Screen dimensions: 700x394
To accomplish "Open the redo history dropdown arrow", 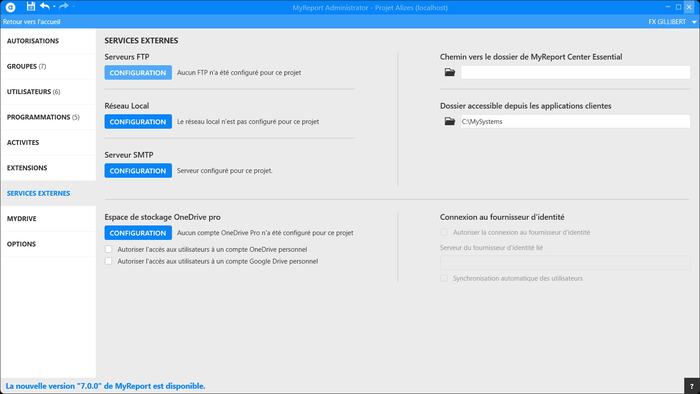I will (x=73, y=7).
